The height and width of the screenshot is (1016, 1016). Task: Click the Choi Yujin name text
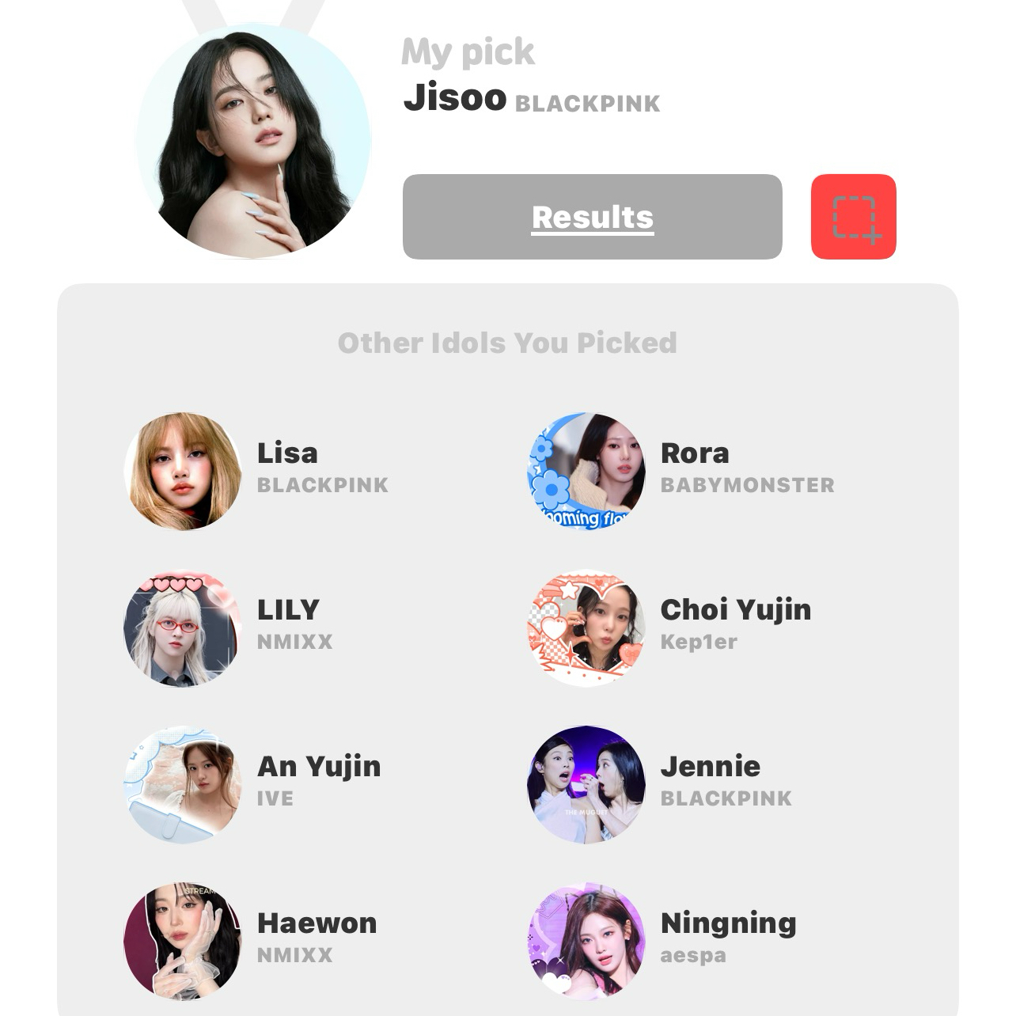736,610
